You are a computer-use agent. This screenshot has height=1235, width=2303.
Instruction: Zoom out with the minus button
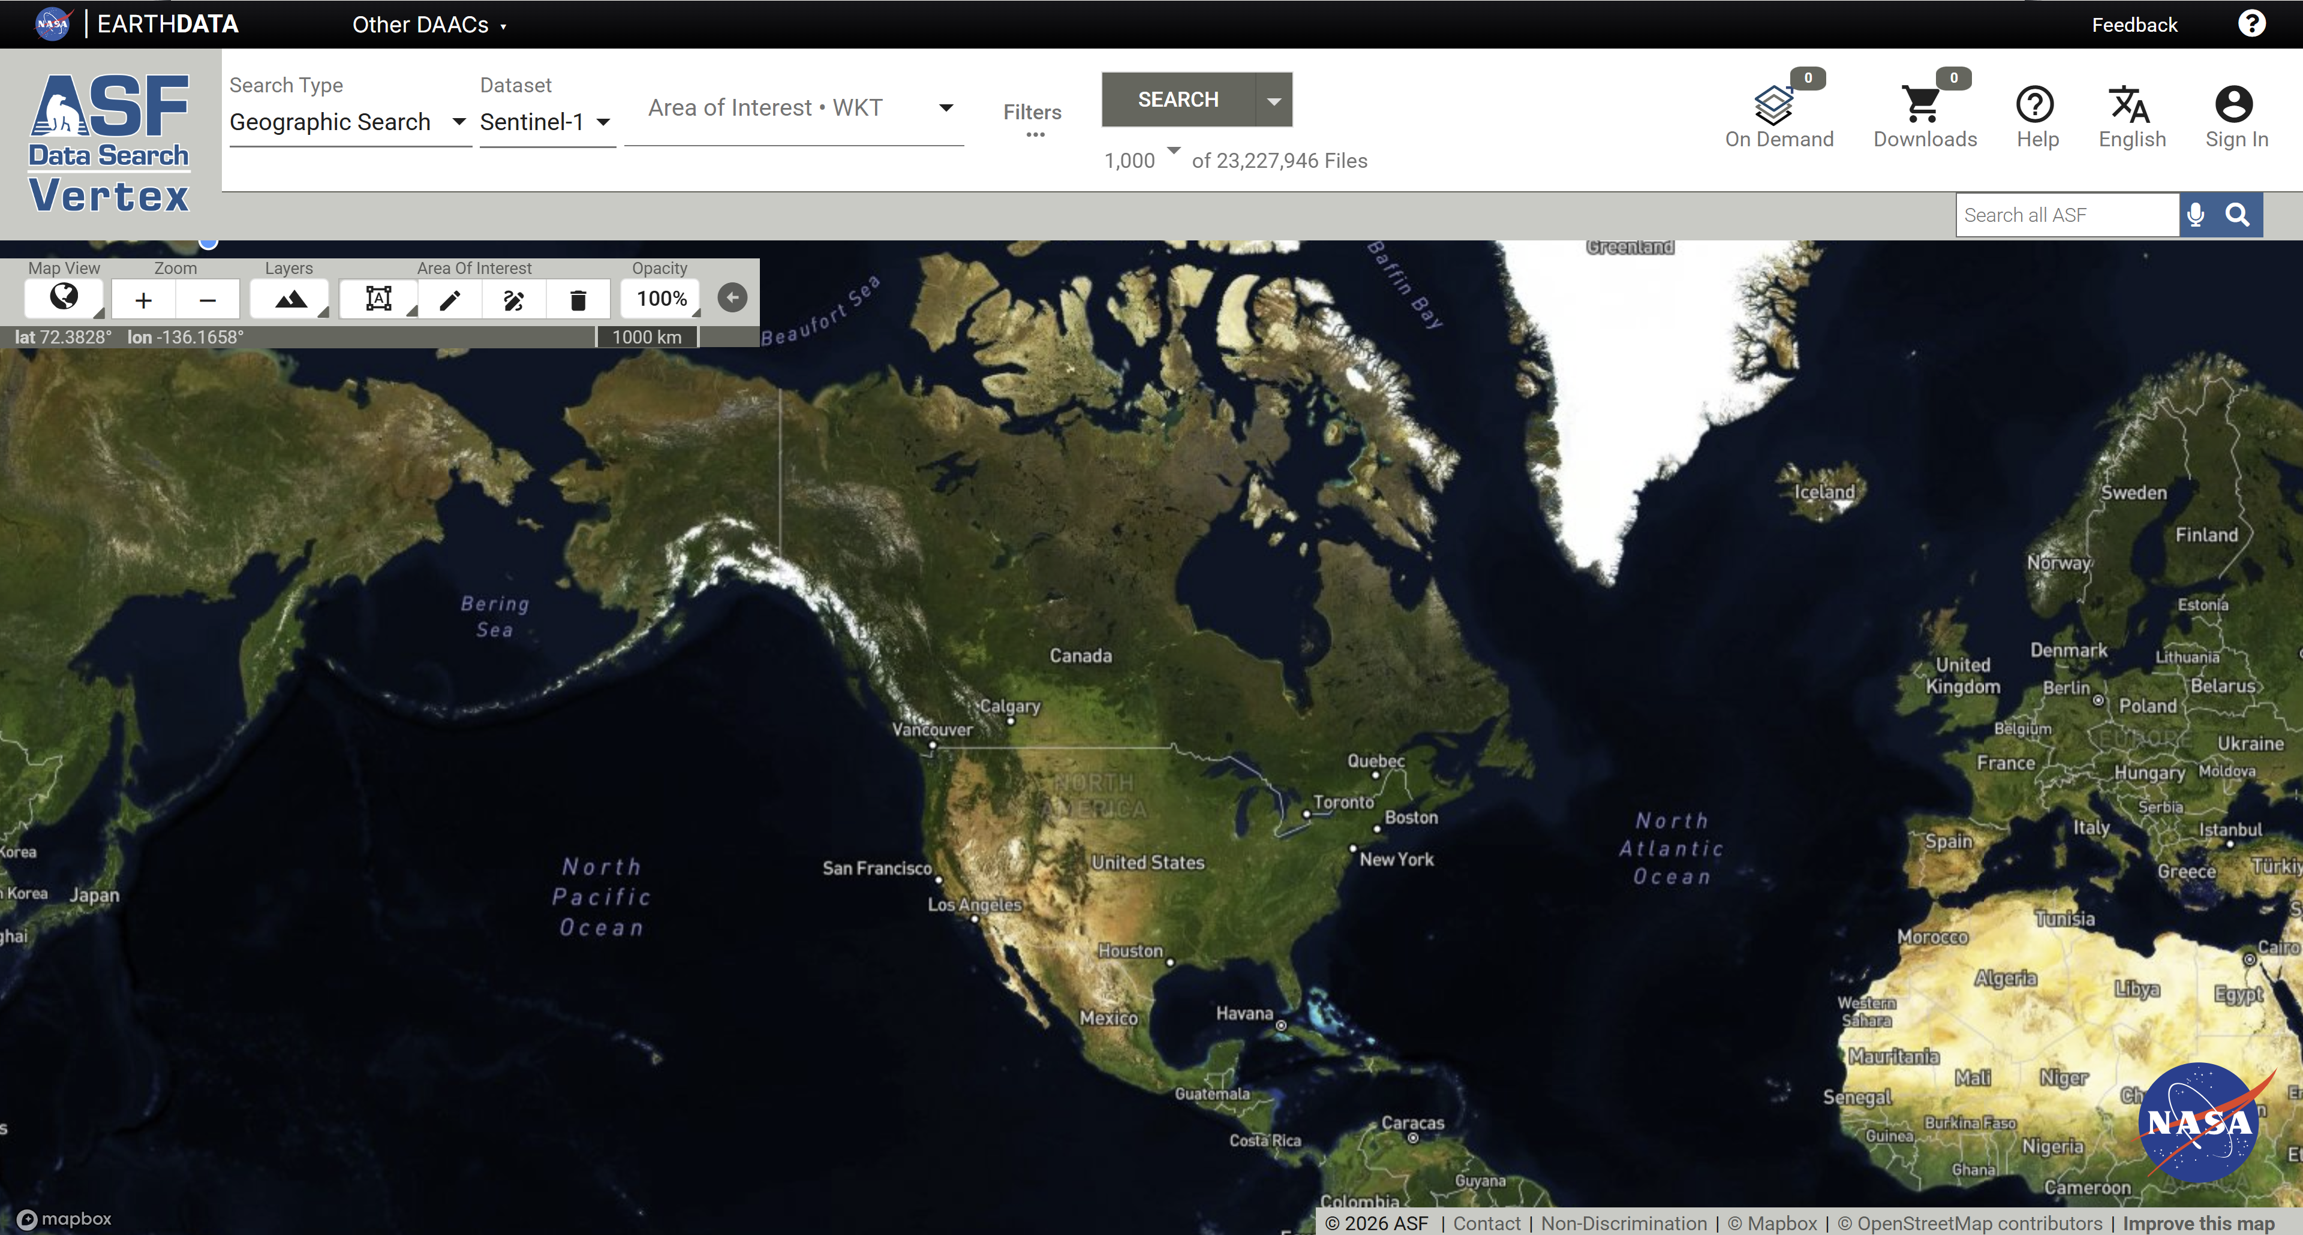pos(208,300)
